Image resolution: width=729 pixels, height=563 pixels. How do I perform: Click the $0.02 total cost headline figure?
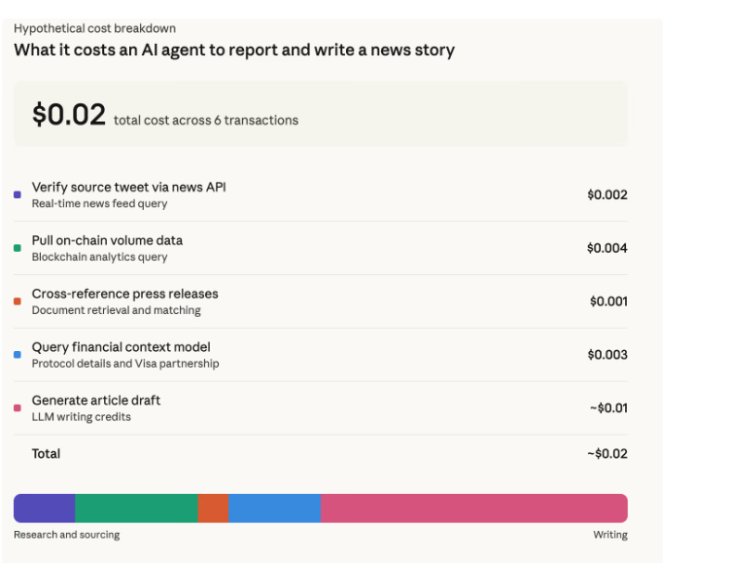pos(68,115)
